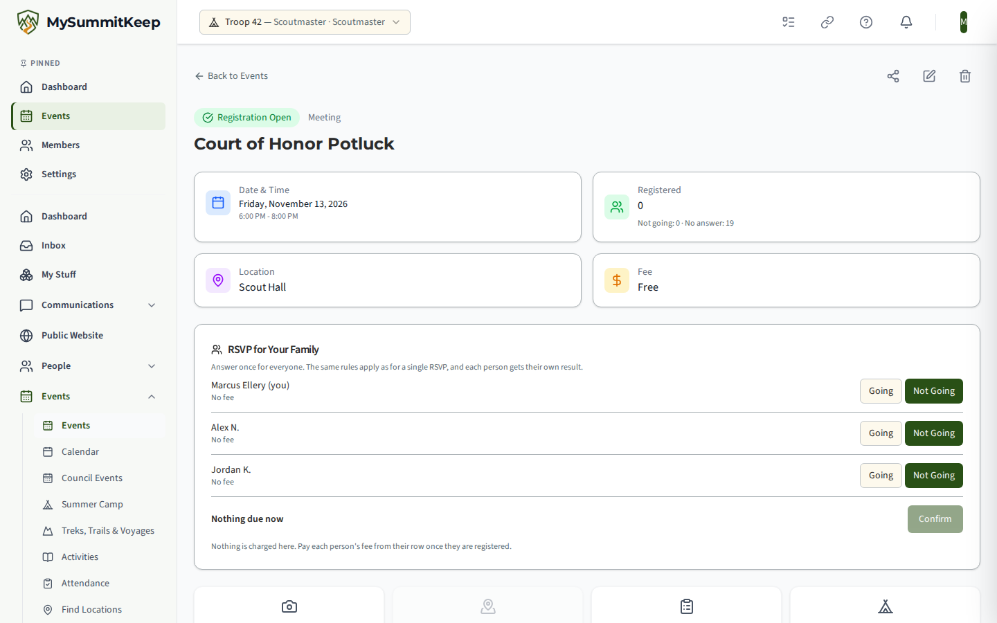Open Public Website in sidebar

point(89,336)
